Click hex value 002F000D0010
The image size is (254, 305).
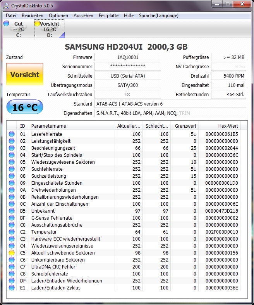click(x=222, y=232)
